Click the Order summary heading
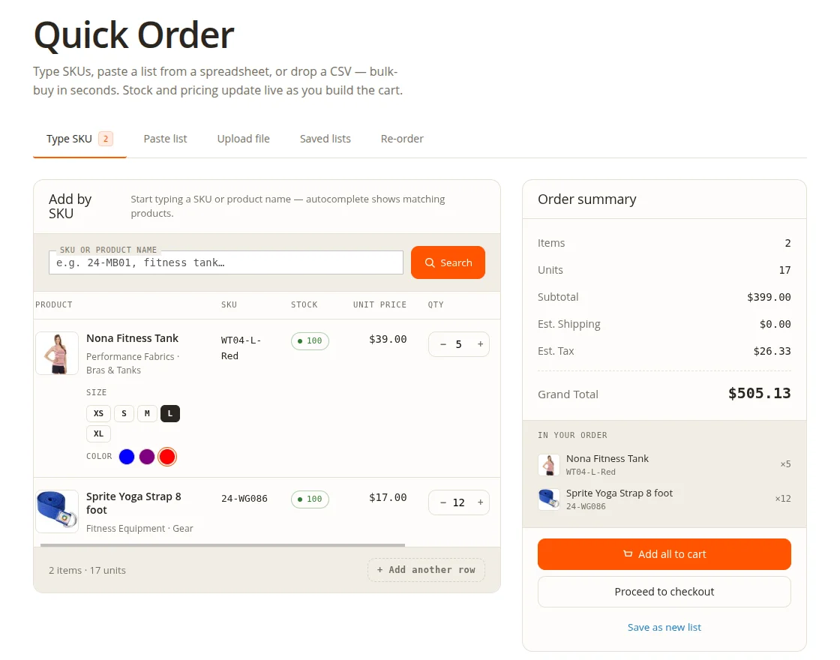 pos(586,199)
